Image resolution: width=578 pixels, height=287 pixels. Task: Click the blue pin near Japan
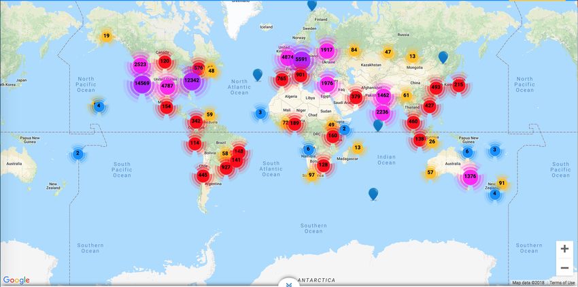443,57
